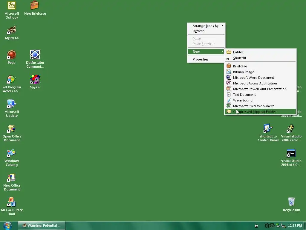Select the Shortcut to Control Panel icon
Viewport: 306px width, 230px height.
coord(268,133)
